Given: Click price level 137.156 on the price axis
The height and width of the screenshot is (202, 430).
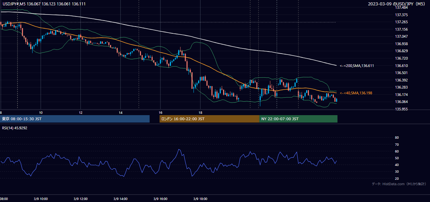Looking at the screenshot, I should 401,29.
